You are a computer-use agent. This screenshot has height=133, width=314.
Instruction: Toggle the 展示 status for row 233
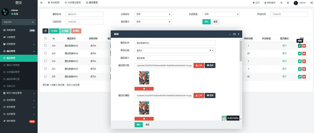pos(284,53)
